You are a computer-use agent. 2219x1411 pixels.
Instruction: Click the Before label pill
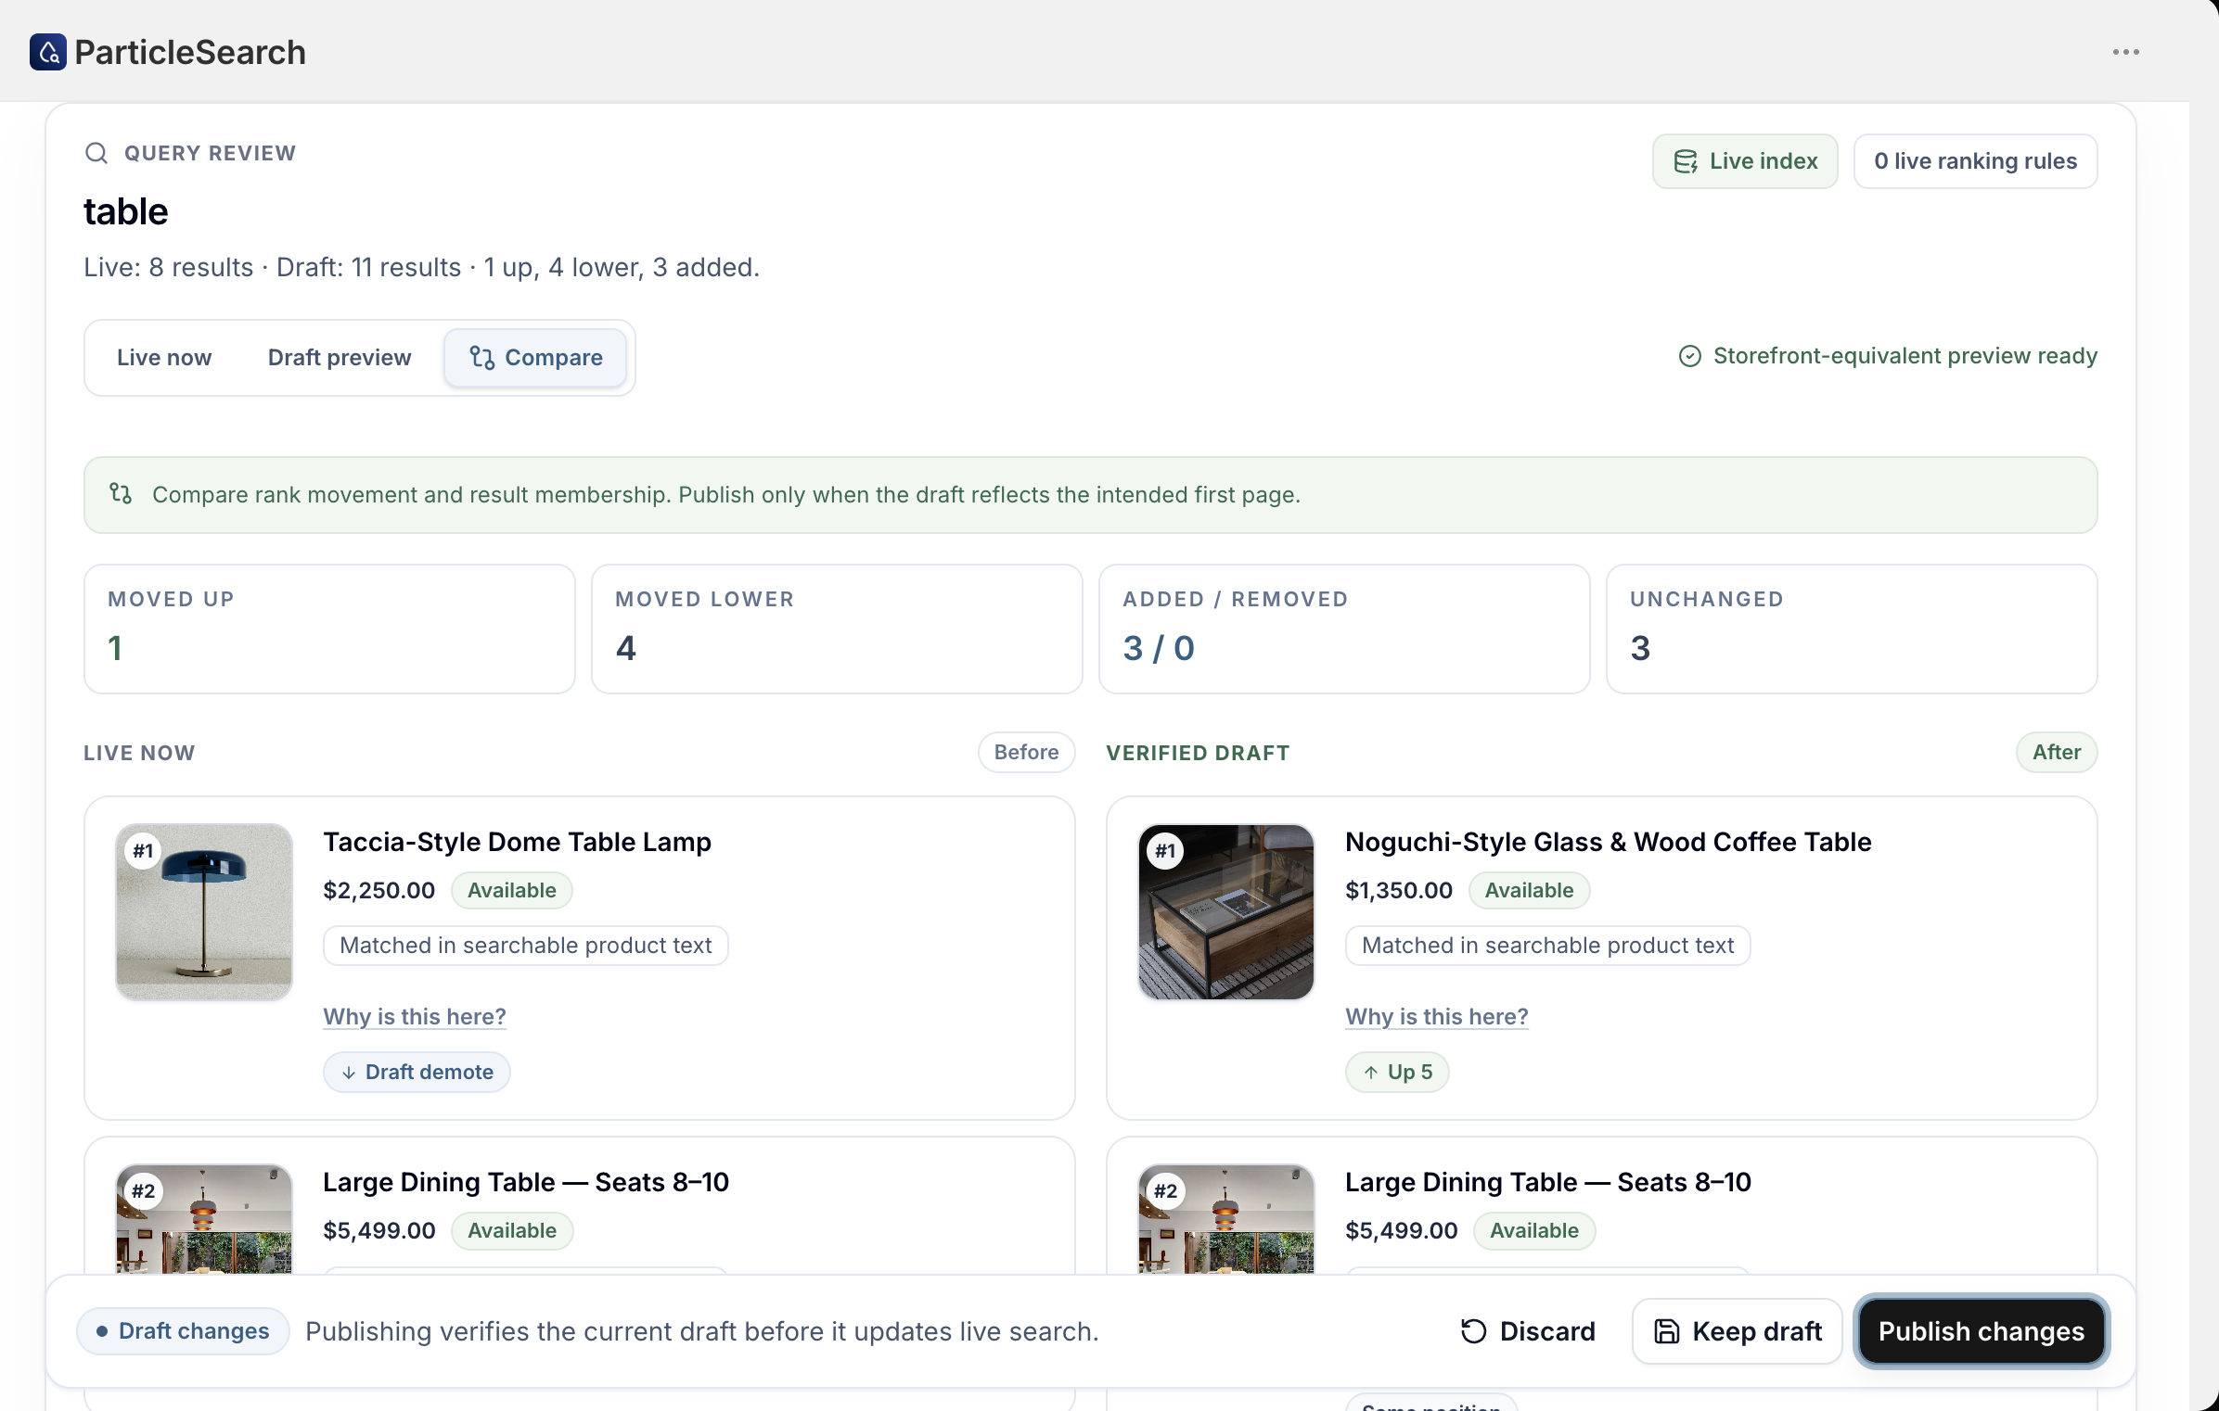pyautogui.click(x=1026, y=753)
